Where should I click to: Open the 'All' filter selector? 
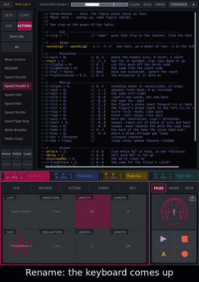pyautogui.click(x=17, y=47)
